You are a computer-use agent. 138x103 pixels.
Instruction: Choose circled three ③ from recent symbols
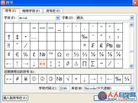[x=51, y=79]
